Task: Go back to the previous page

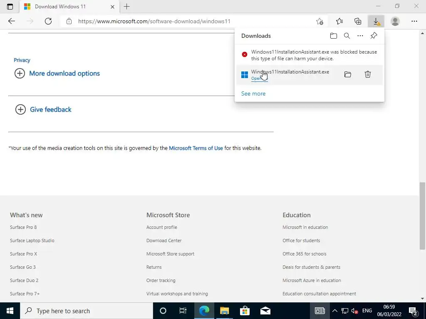Action: (11, 21)
